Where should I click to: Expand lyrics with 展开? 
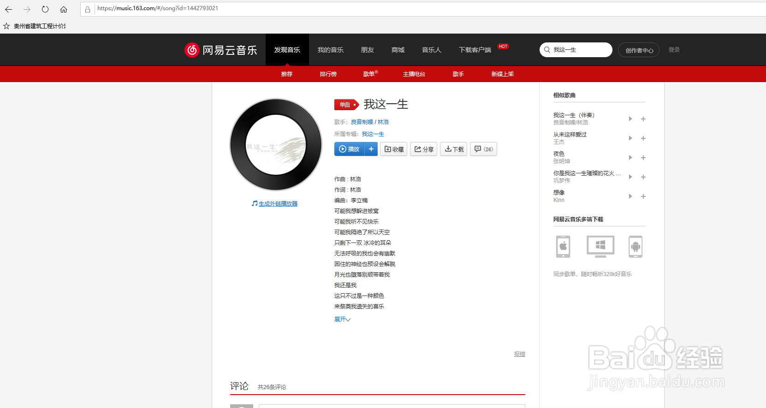(342, 319)
